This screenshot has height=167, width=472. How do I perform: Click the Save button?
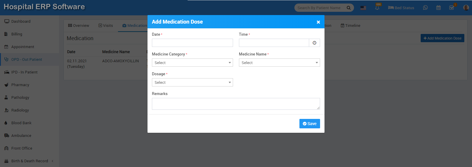pyautogui.click(x=310, y=124)
